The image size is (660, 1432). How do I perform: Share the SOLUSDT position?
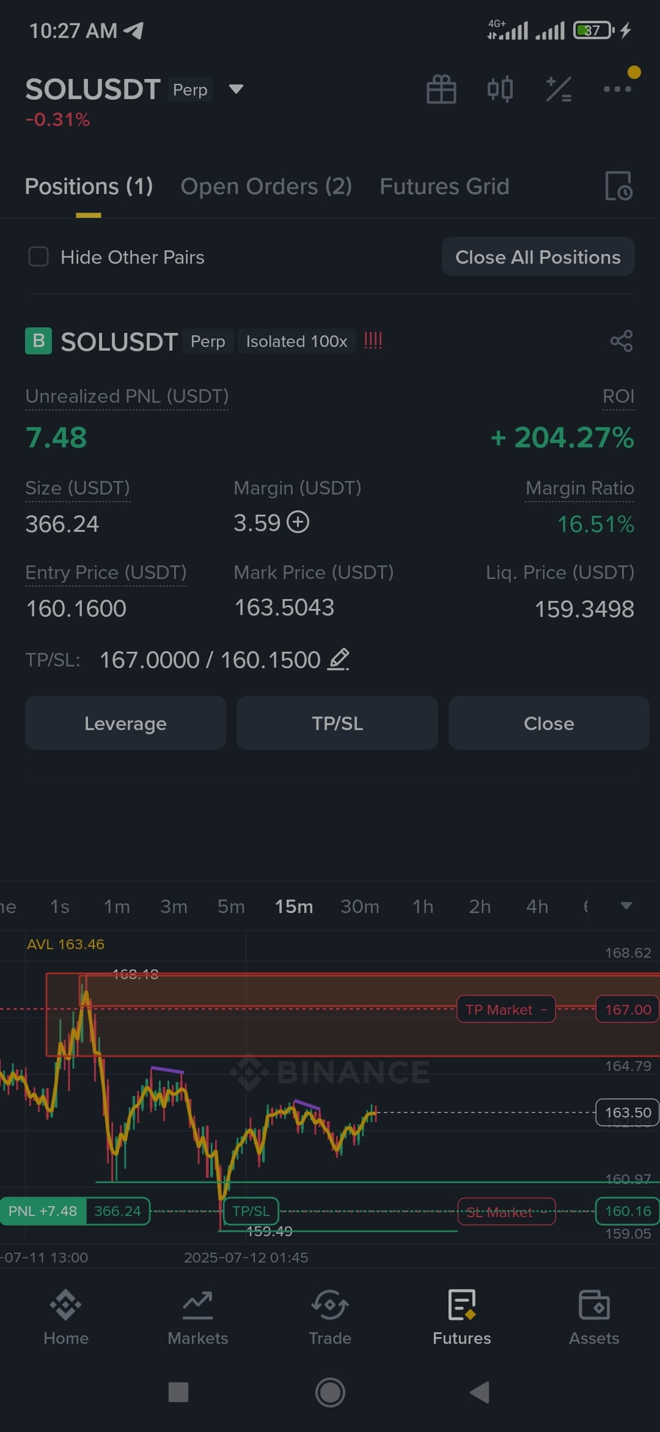pos(621,341)
